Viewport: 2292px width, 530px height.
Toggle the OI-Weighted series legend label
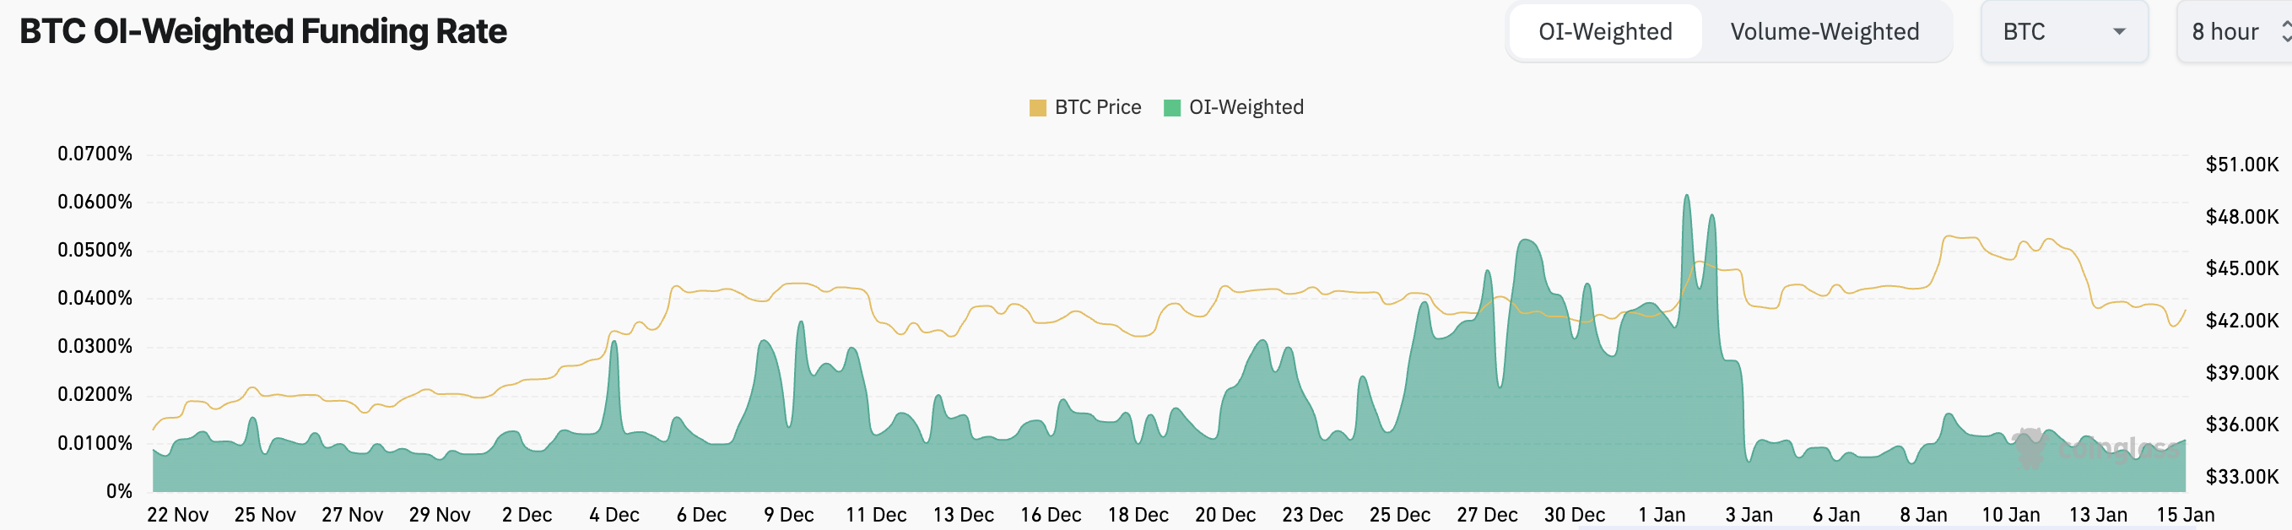click(1246, 107)
